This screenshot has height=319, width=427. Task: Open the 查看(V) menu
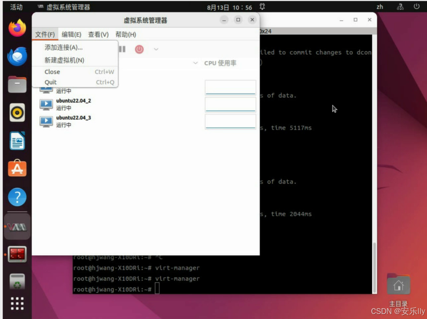98,34
